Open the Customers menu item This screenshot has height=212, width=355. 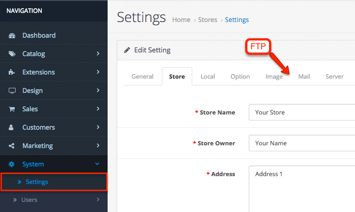pyautogui.click(x=54, y=127)
